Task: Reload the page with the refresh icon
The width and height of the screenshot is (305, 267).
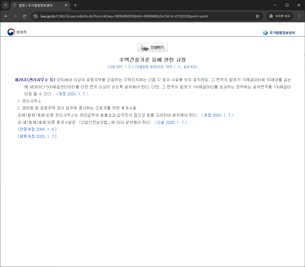Action: click(x=24, y=16)
